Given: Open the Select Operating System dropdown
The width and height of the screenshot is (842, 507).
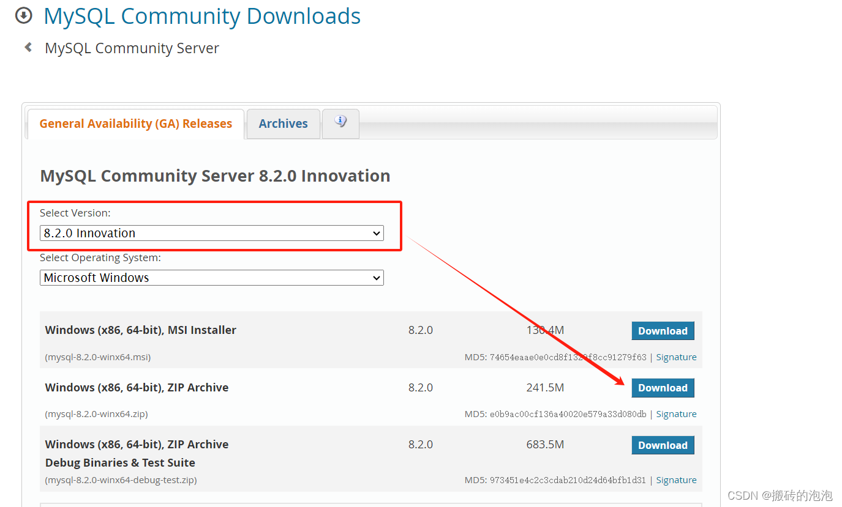Looking at the screenshot, I should pyautogui.click(x=212, y=278).
